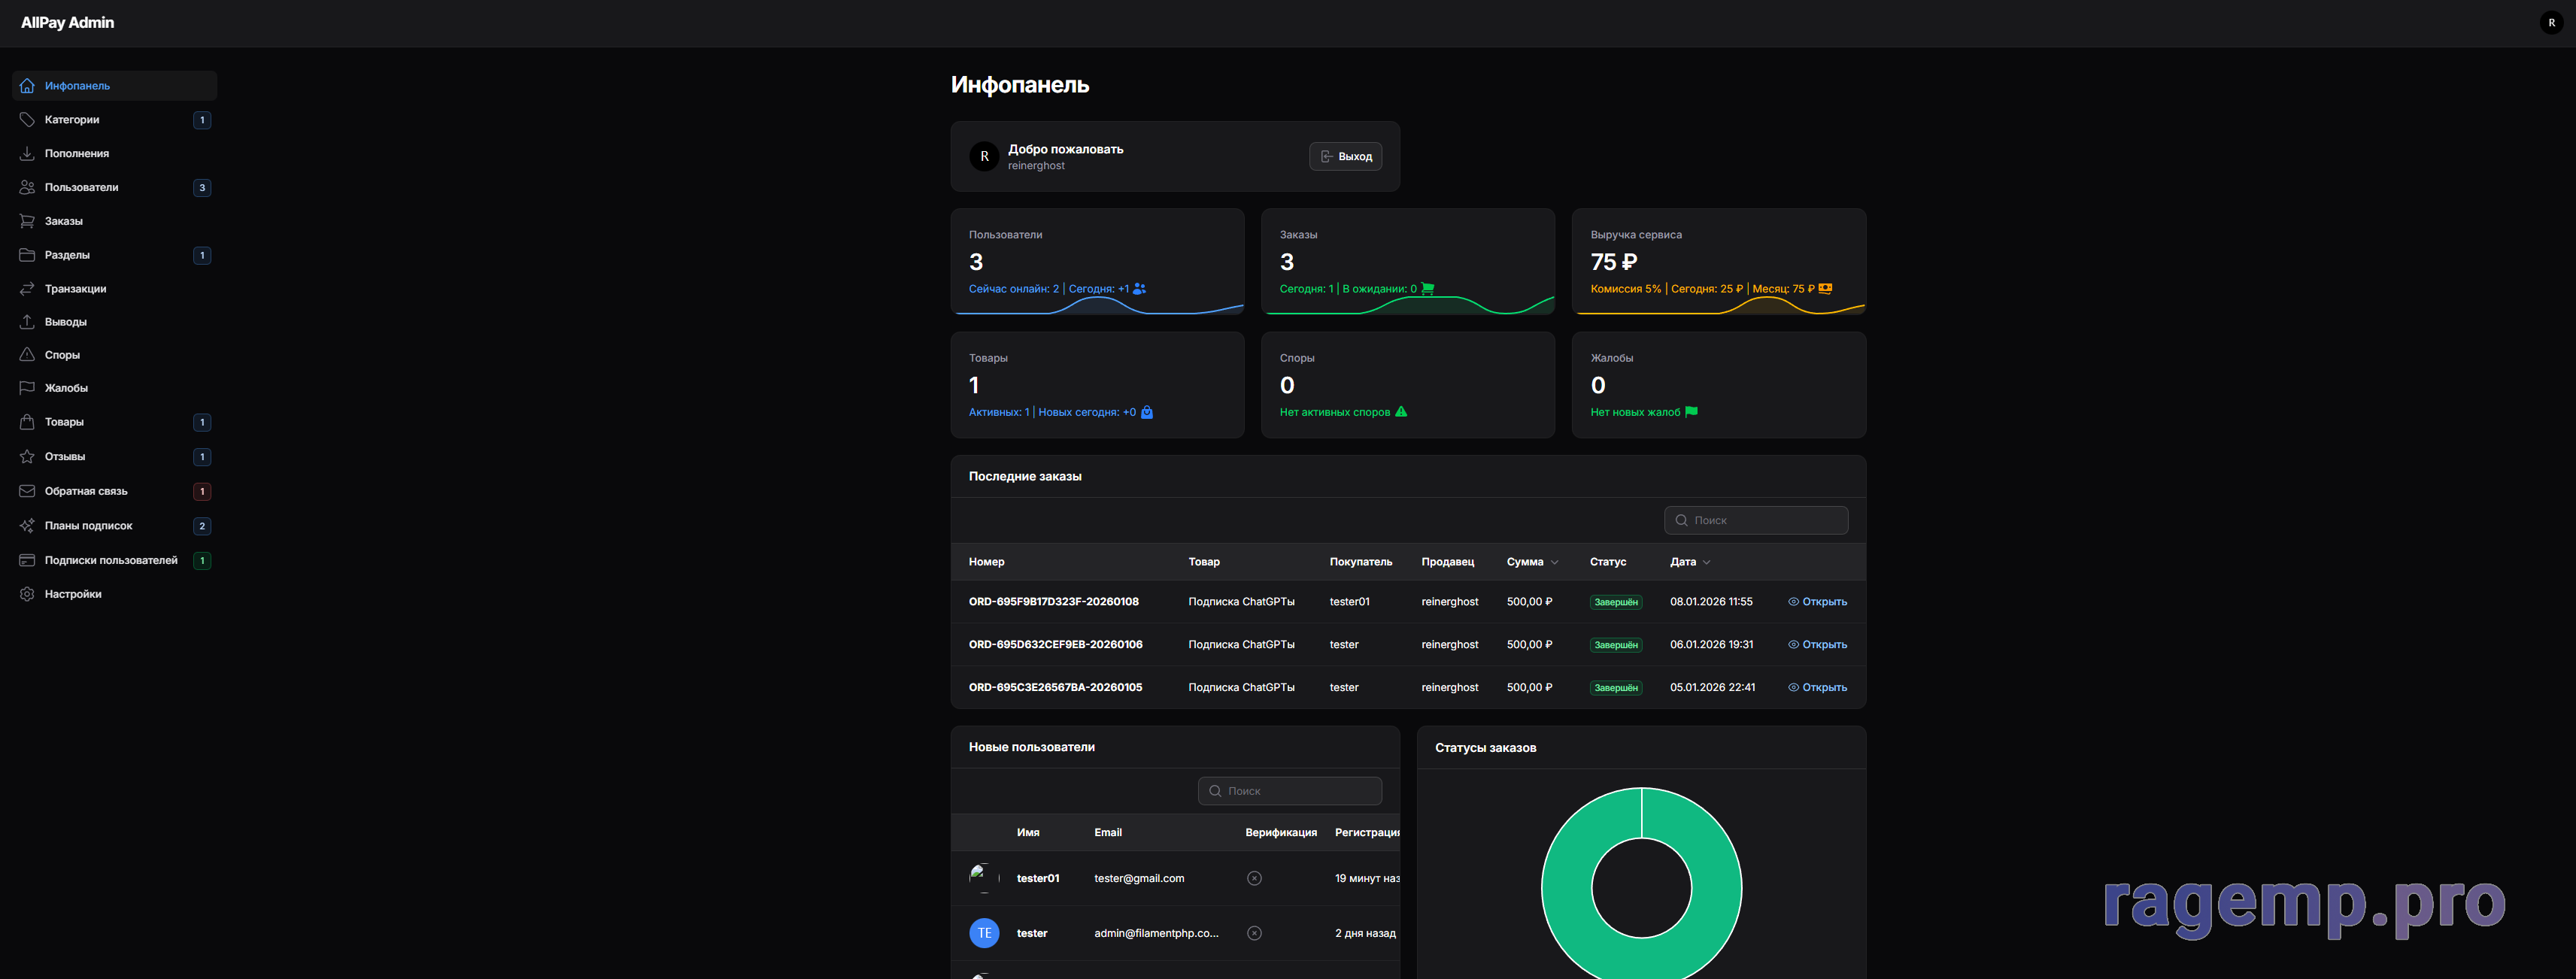Click the Категории tag icon in sidebar
Image resolution: width=2576 pixels, height=979 pixels.
click(x=27, y=120)
